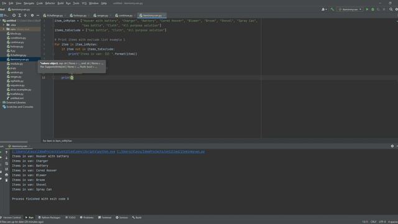Open the Edit menu

pyautogui.click(x=11, y=3)
